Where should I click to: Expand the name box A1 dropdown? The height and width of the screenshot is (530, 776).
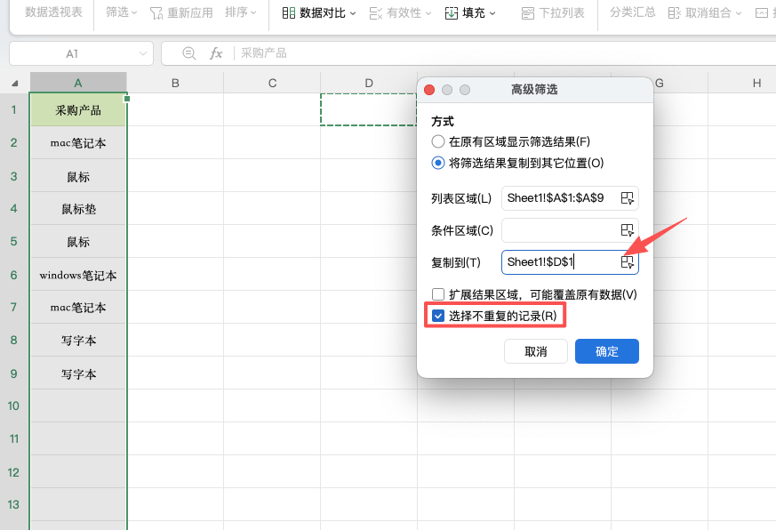[x=143, y=53]
